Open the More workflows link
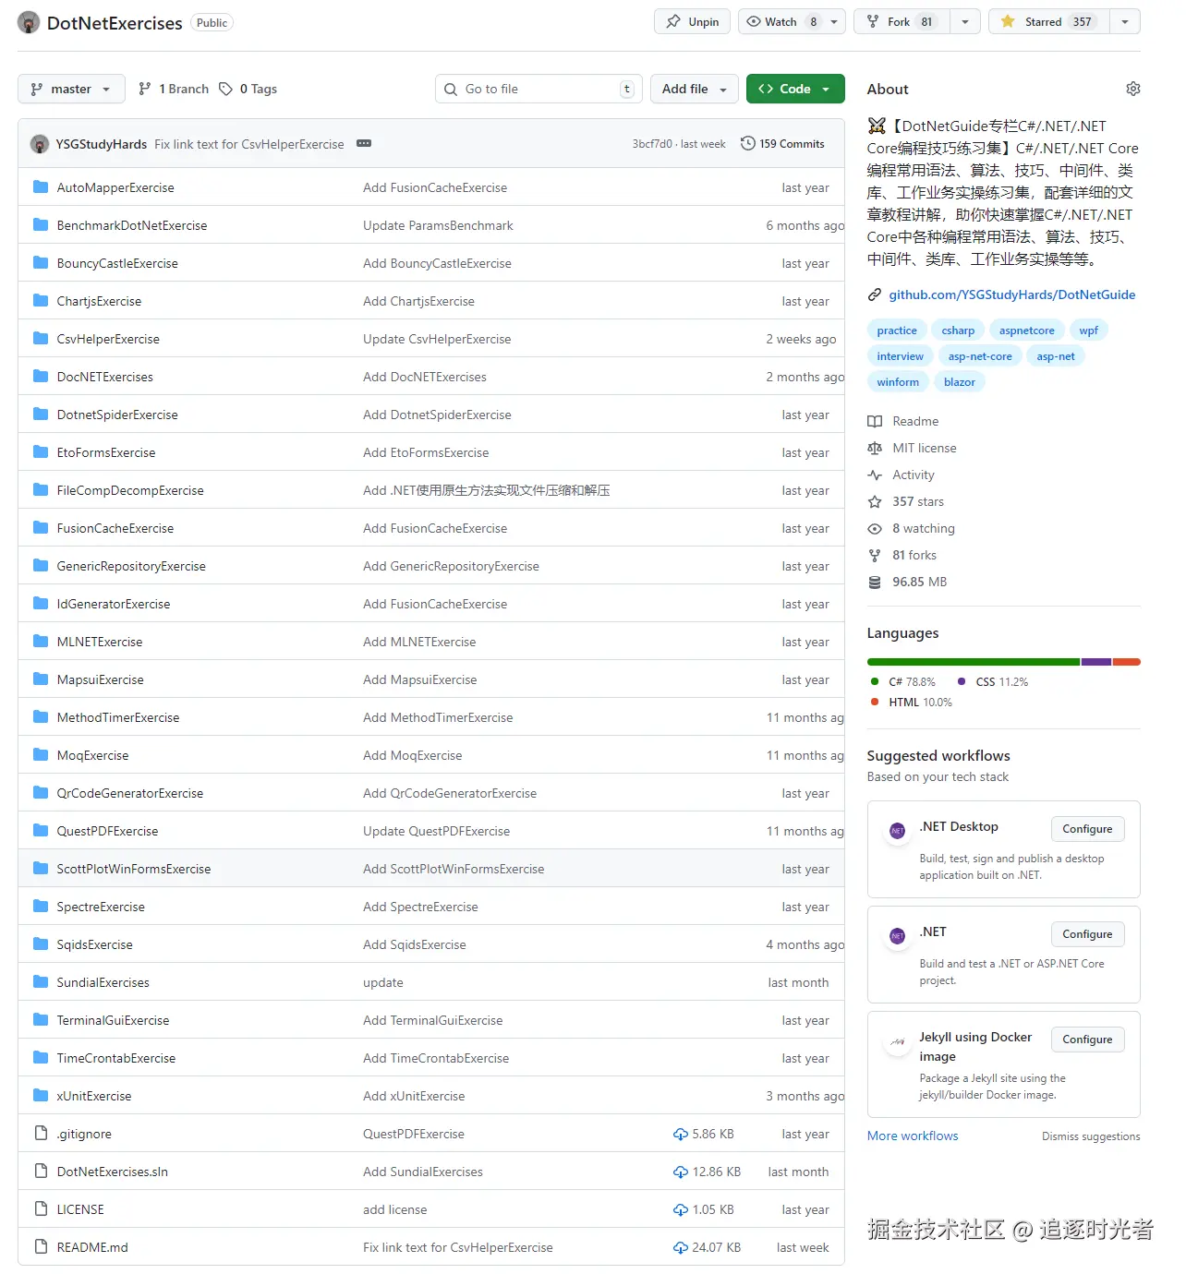Screen dimensions: 1186x1274 pos(913,1136)
